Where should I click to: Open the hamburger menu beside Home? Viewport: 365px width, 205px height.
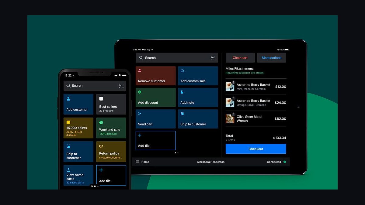137,162
